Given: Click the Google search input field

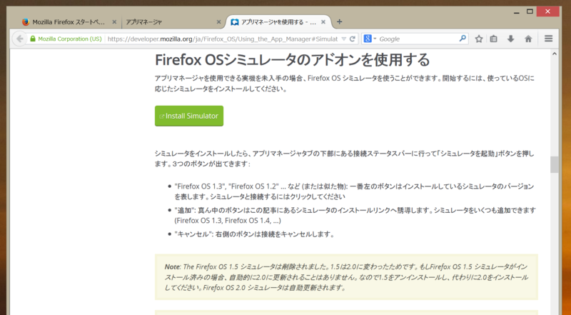Looking at the screenshot, I should click(418, 39).
